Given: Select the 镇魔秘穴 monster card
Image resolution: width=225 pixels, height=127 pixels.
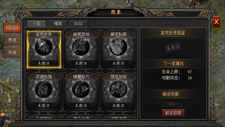Looking at the screenshot, I should [x=81, y=92].
